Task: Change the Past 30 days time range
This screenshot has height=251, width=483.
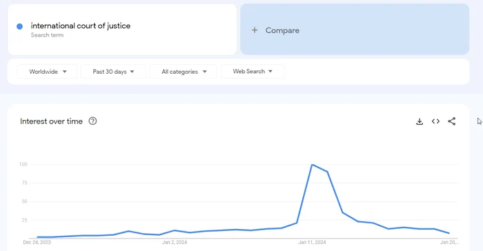Action: pyautogui.click(x=113, y=72)
